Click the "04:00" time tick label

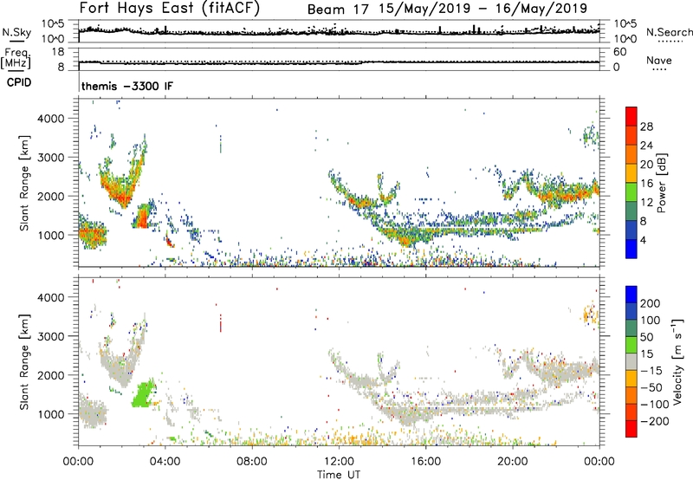click(x=165, y=461)
